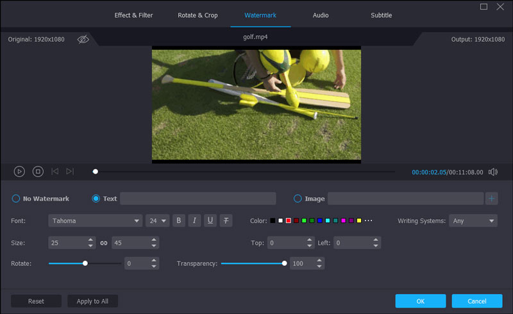Toggle the size aspect ratio link
The width and height of the screenshot is (513, 314).
[104, 243]
